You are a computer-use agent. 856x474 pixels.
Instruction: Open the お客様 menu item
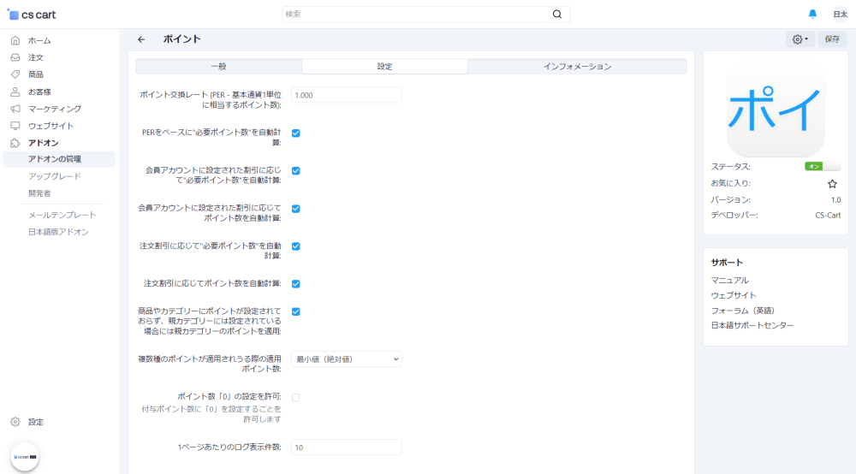point(39,92)
